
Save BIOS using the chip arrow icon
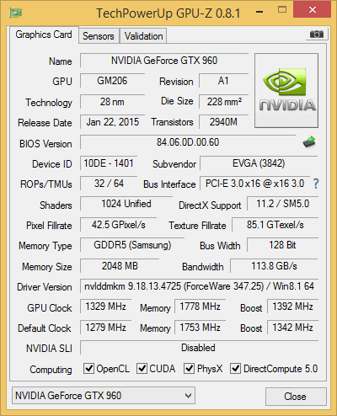click(309, 142)
